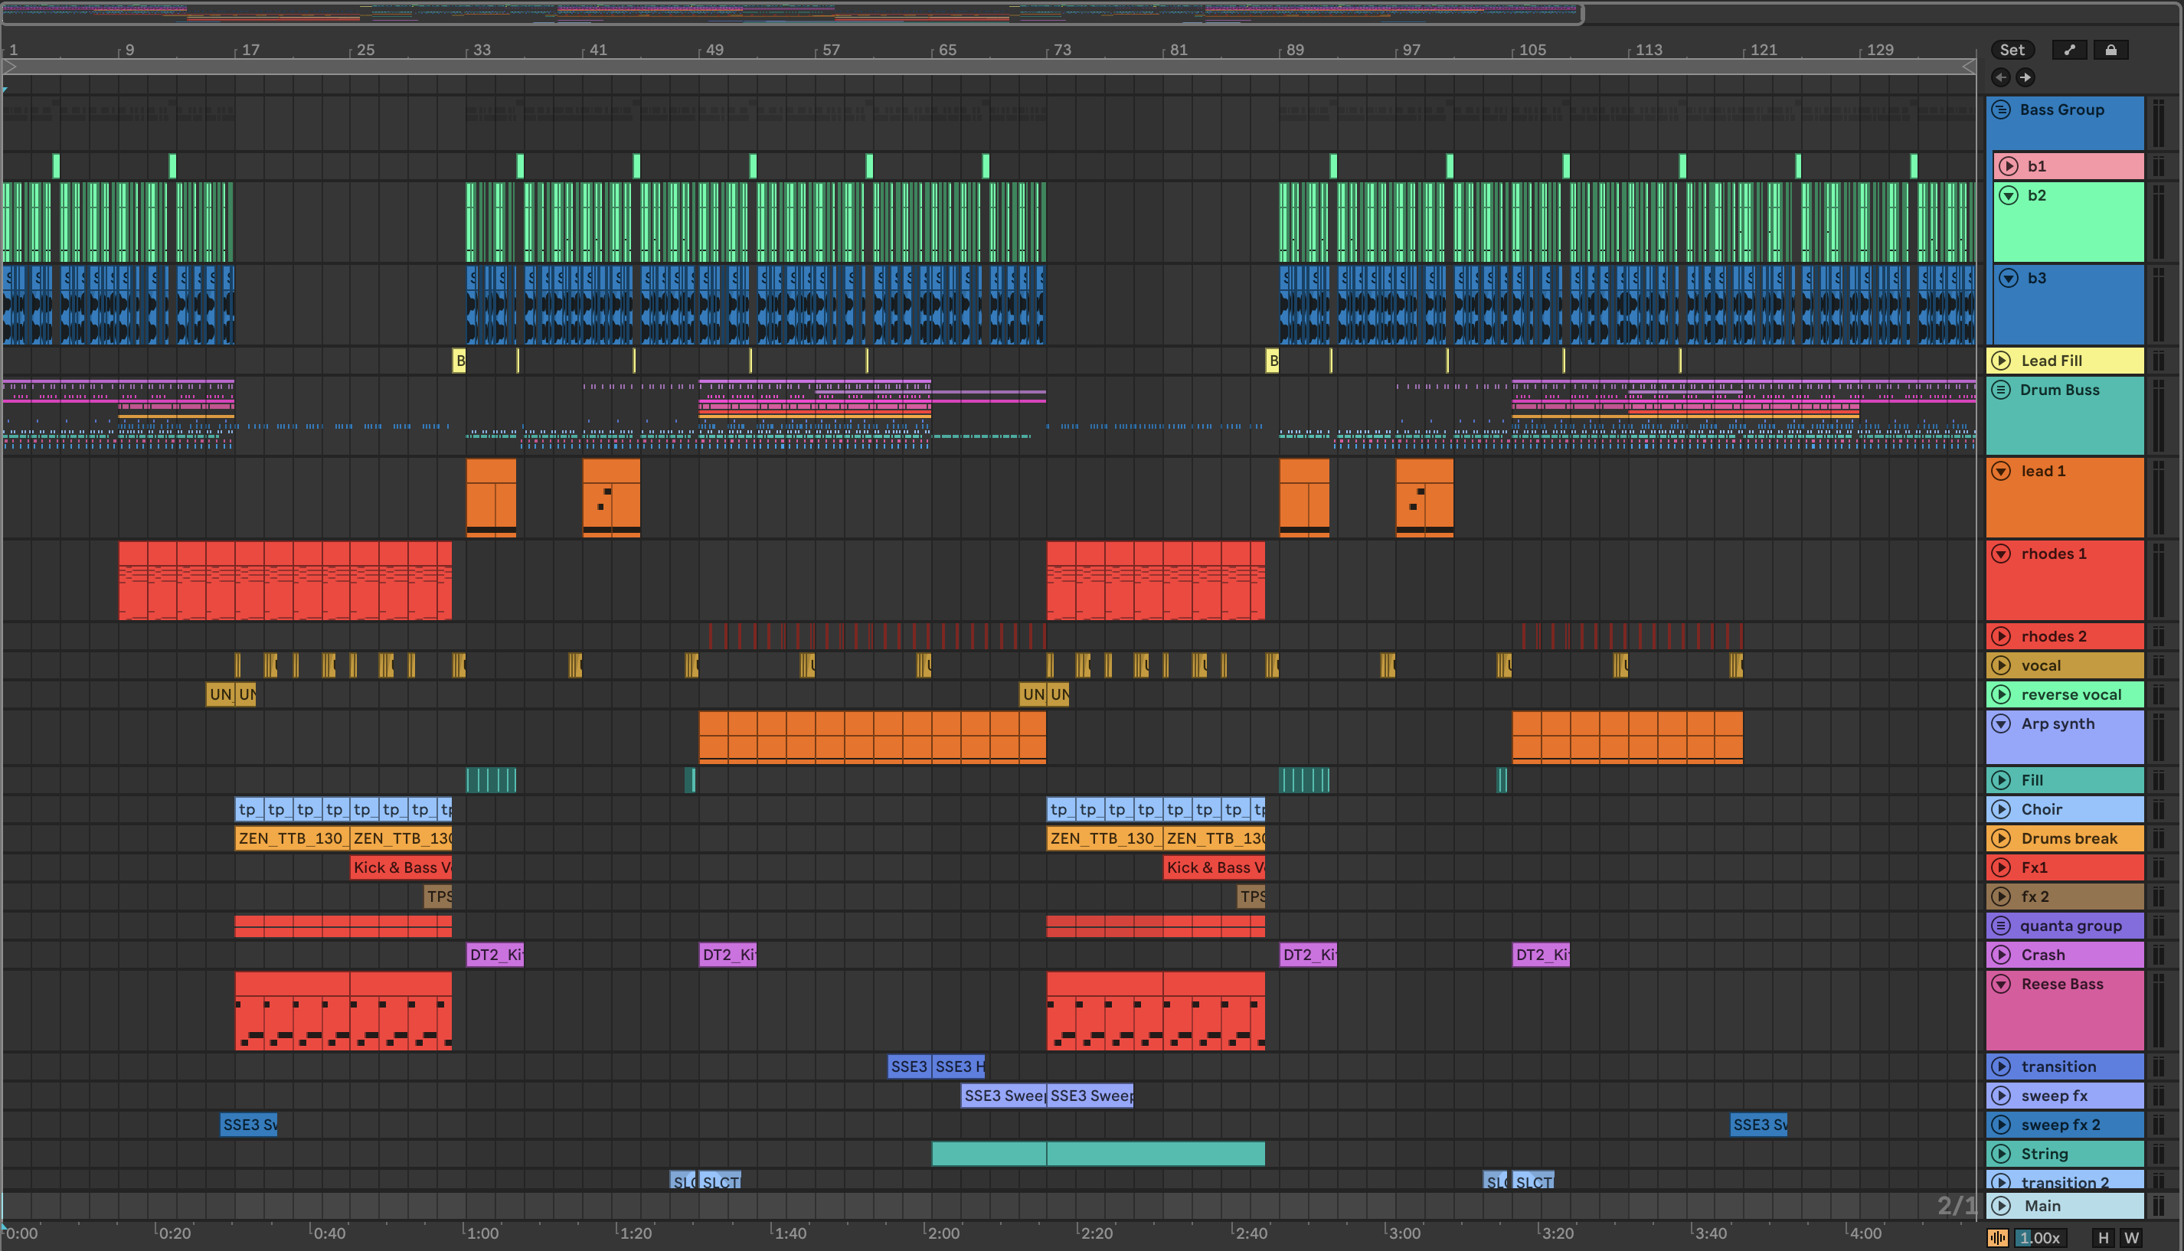Unfold the Lead Fill track
The image size is (2184, 1251).
[x=2001, y=360]
